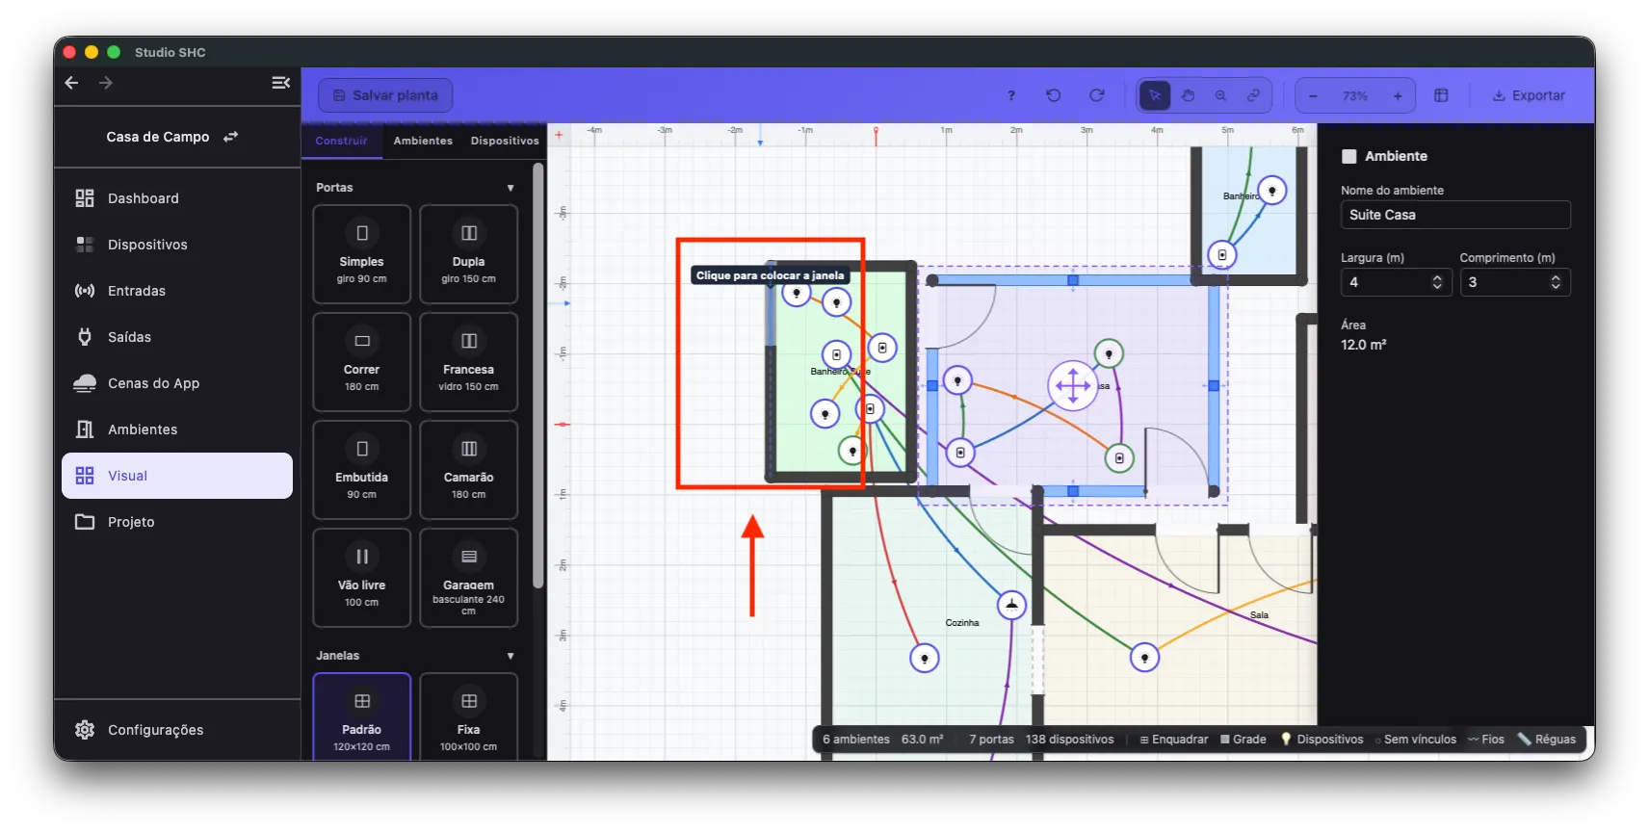
Task: Click the undo arrow in the toolbar
Action: [x=1053, y=95]
